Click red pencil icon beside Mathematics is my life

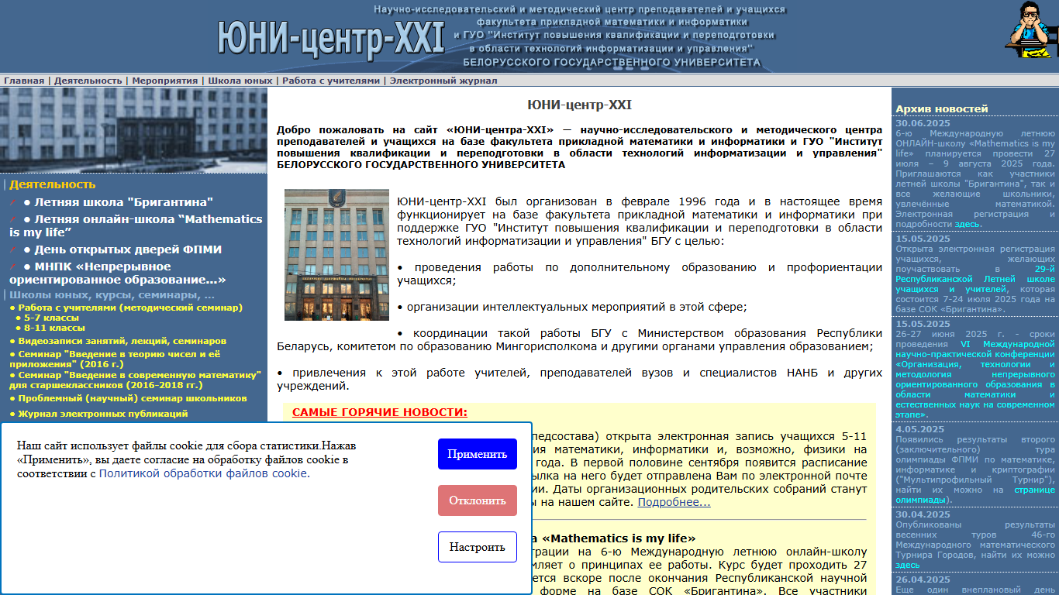coord(13,219)
